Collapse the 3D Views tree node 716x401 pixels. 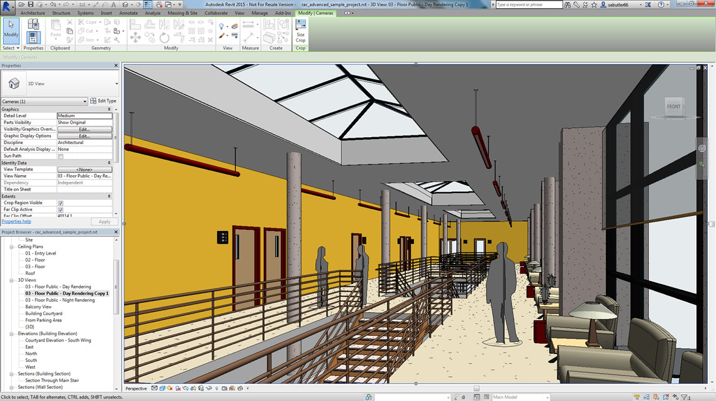(x=12, y=280)
